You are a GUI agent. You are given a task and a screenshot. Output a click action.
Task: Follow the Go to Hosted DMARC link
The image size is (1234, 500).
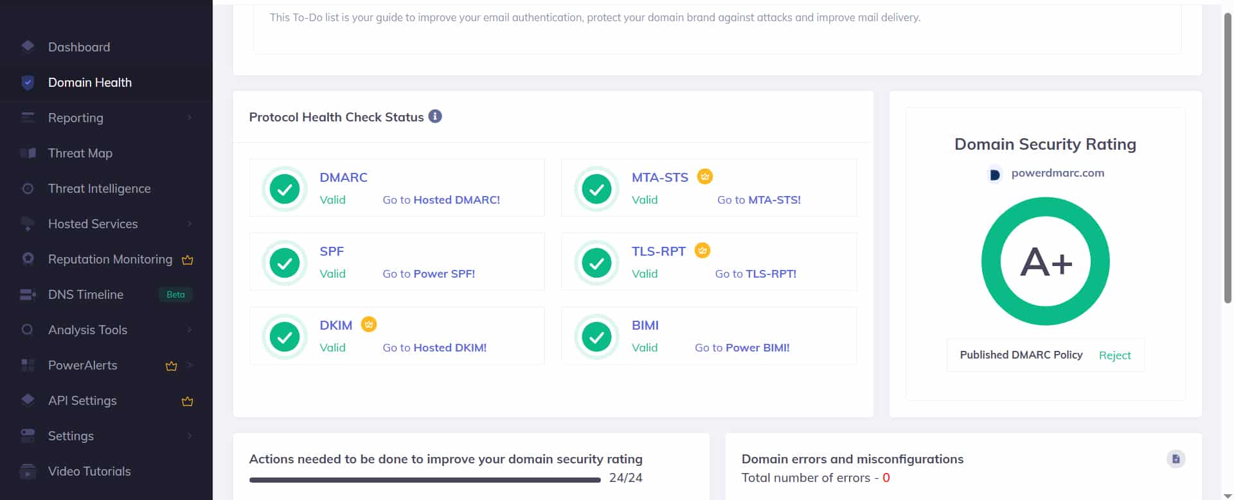click(441, 200)
